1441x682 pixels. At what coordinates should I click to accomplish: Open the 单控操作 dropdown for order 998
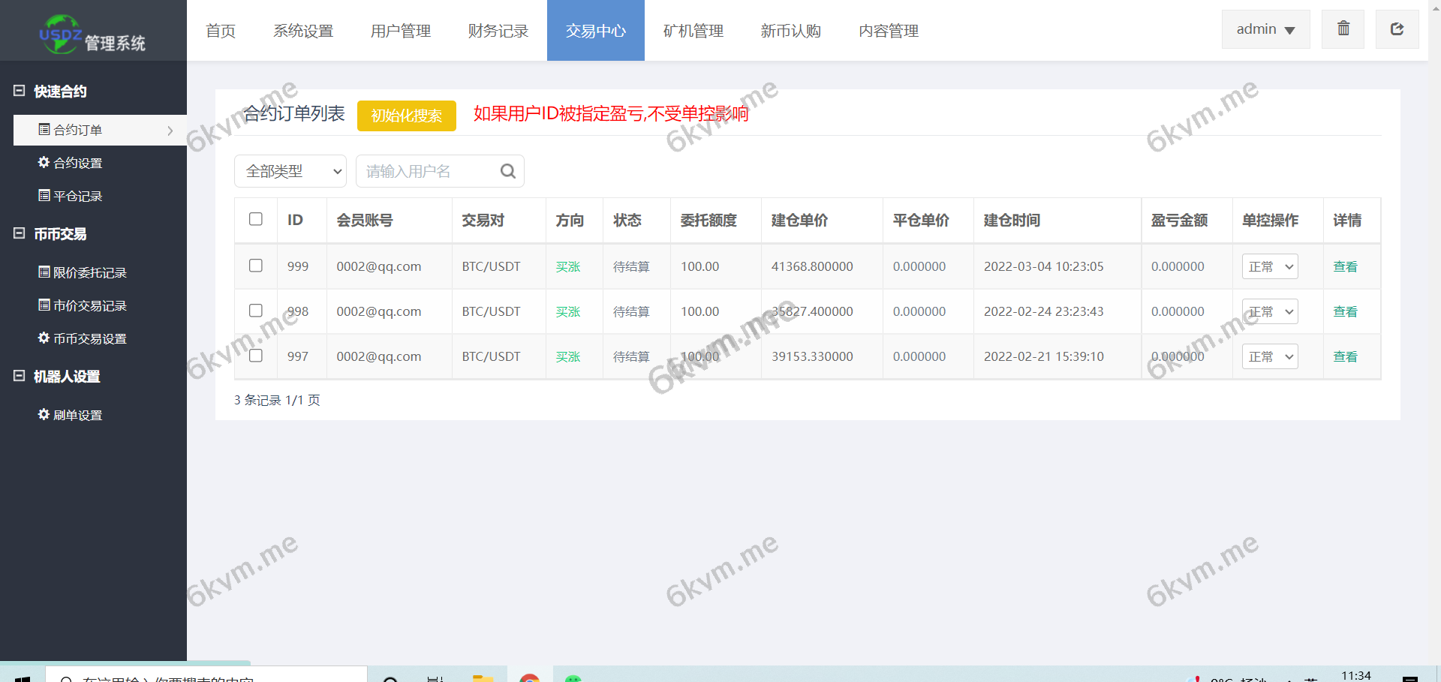[x=1269, y=311]
